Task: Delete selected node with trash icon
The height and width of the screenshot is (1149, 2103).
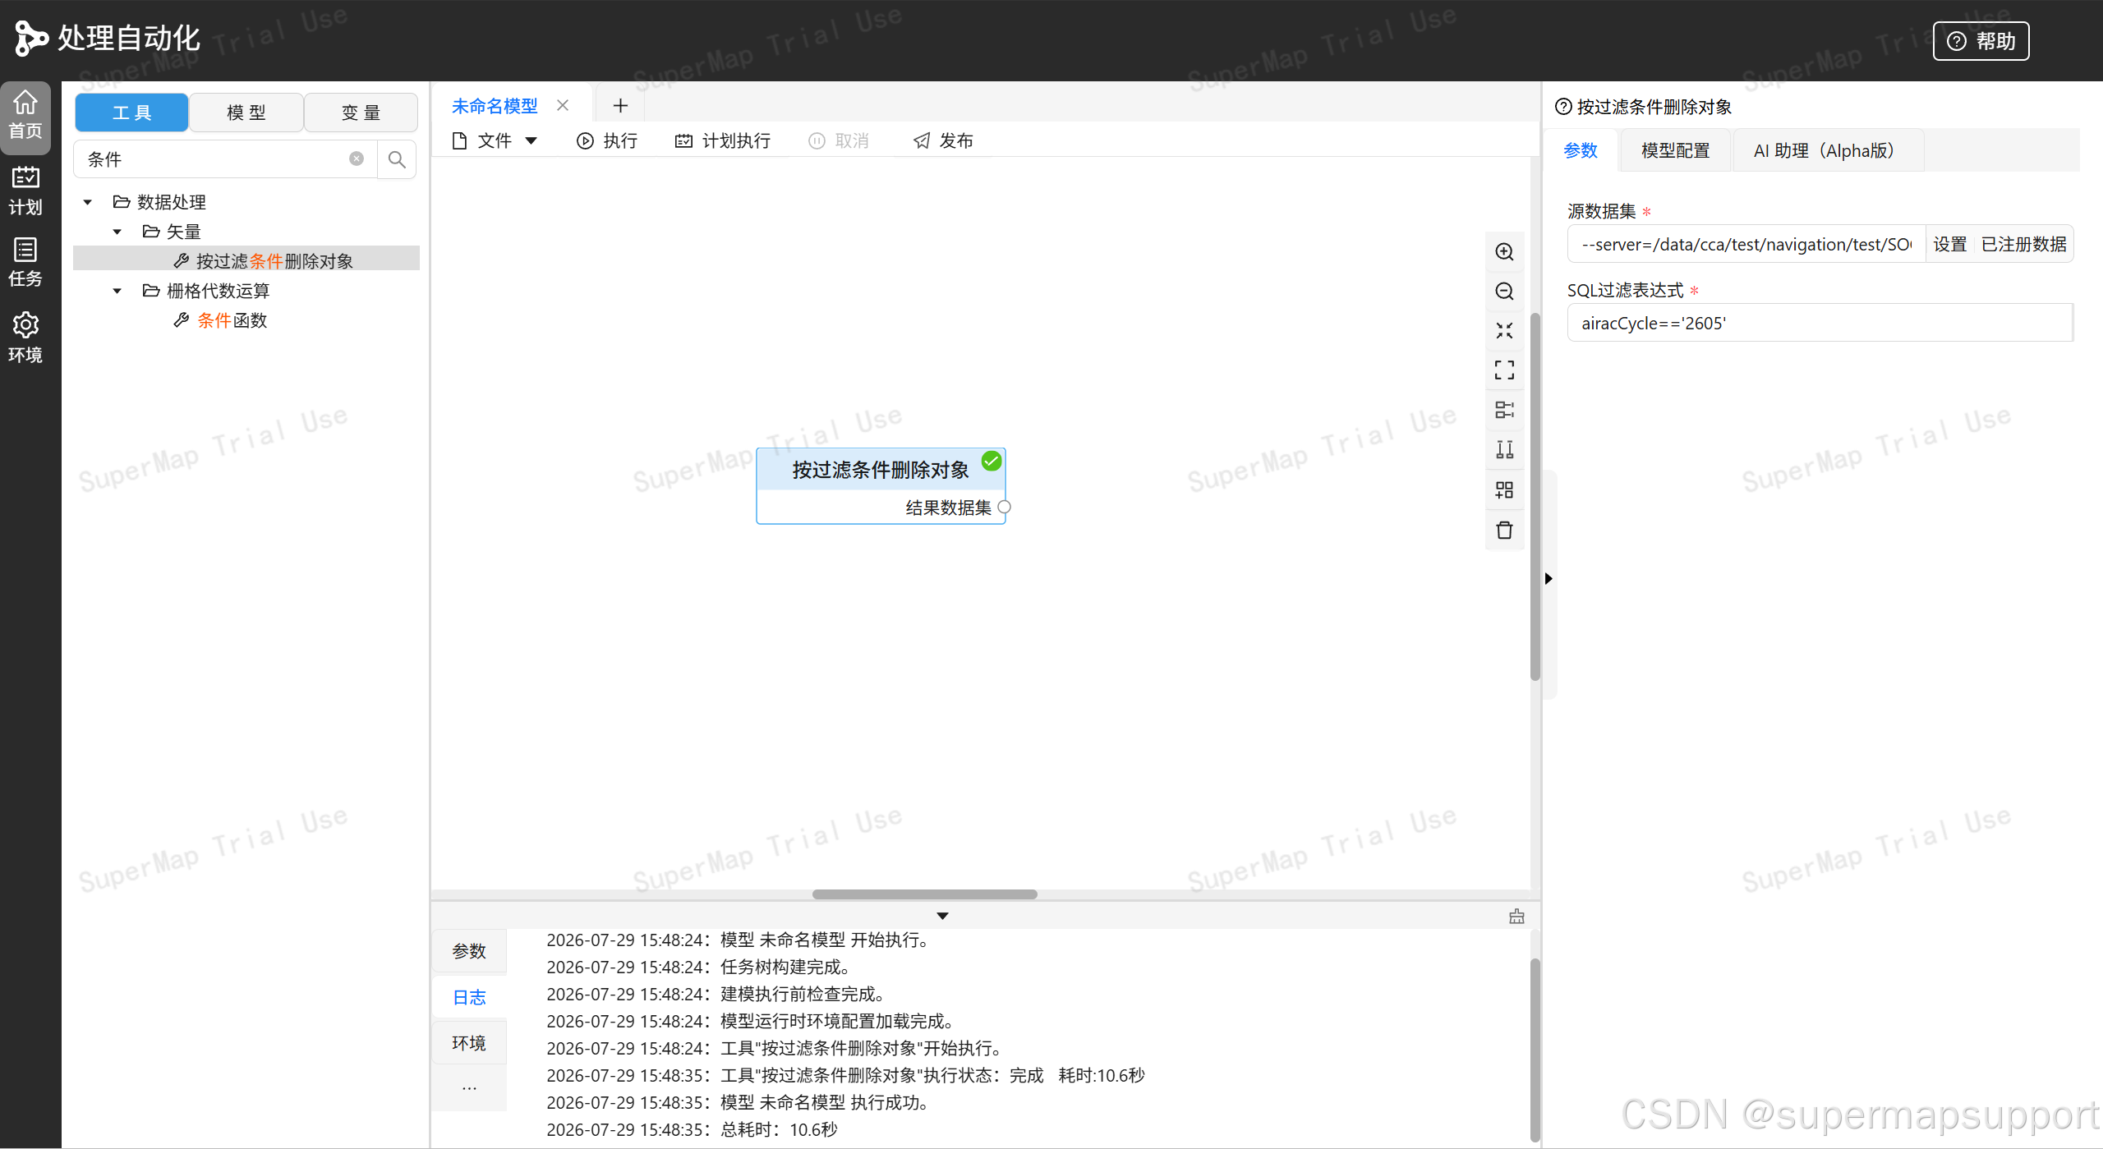Action: [x=1504, y=531]
